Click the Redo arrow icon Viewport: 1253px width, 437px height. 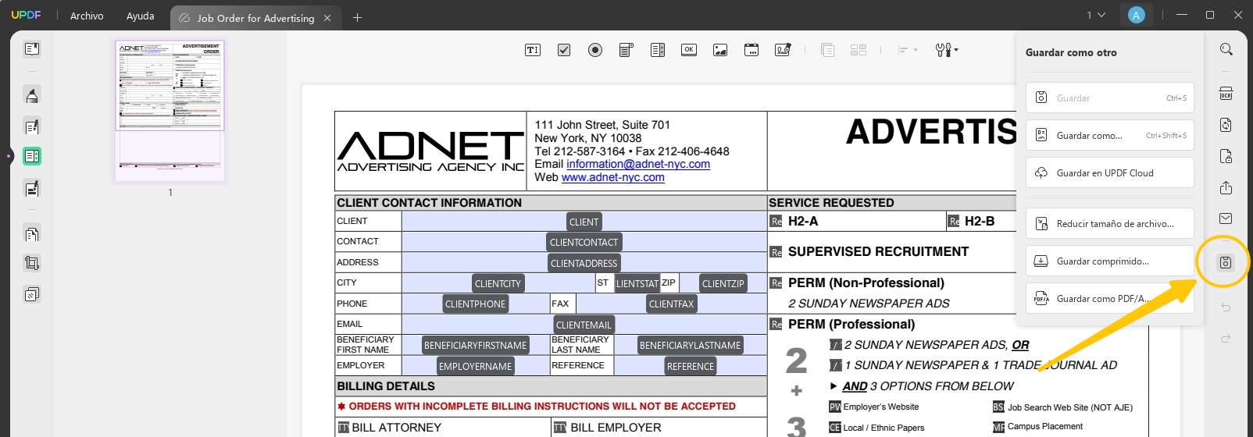1226,338
